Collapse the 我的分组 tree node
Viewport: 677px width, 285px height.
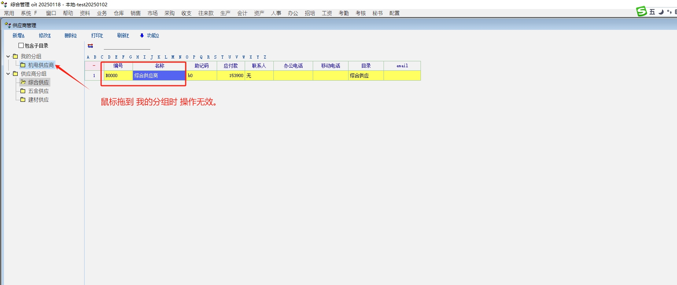8,57
